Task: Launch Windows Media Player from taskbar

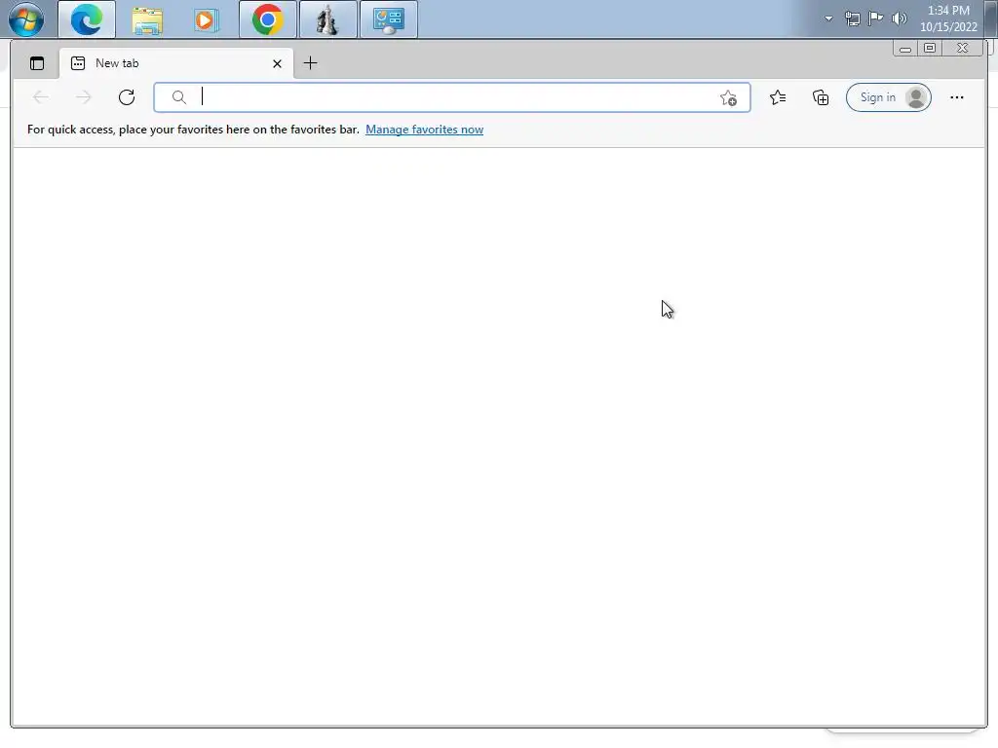Action: click(207, 19)
